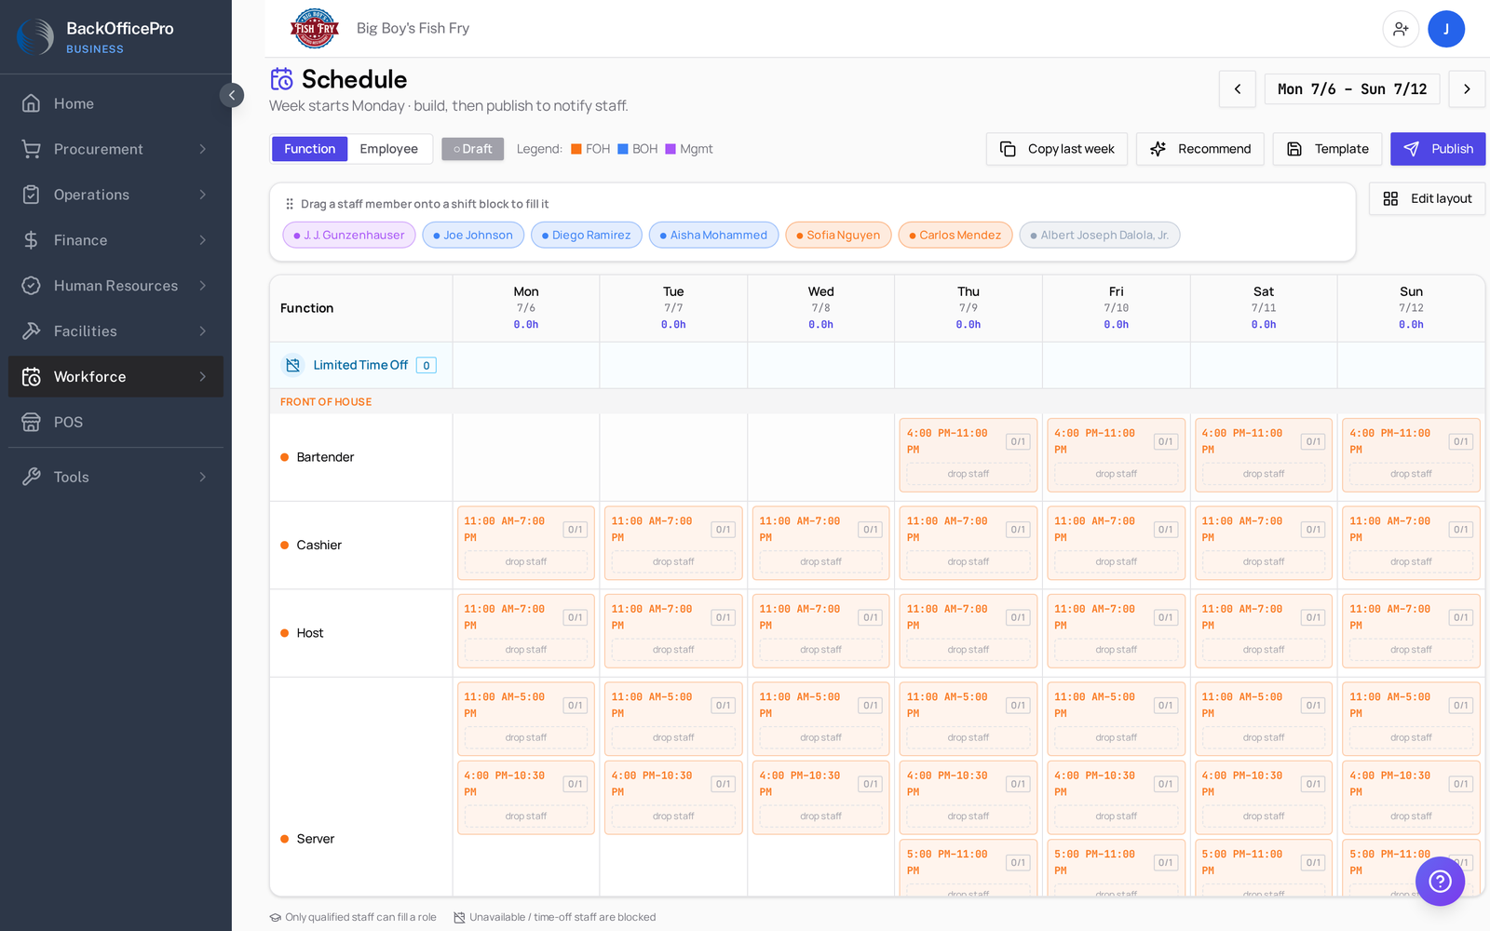Image resolution: width=1490 pixels, height=931 pixels.
Task: Click the add user icon
Action: coord(1401,29)
